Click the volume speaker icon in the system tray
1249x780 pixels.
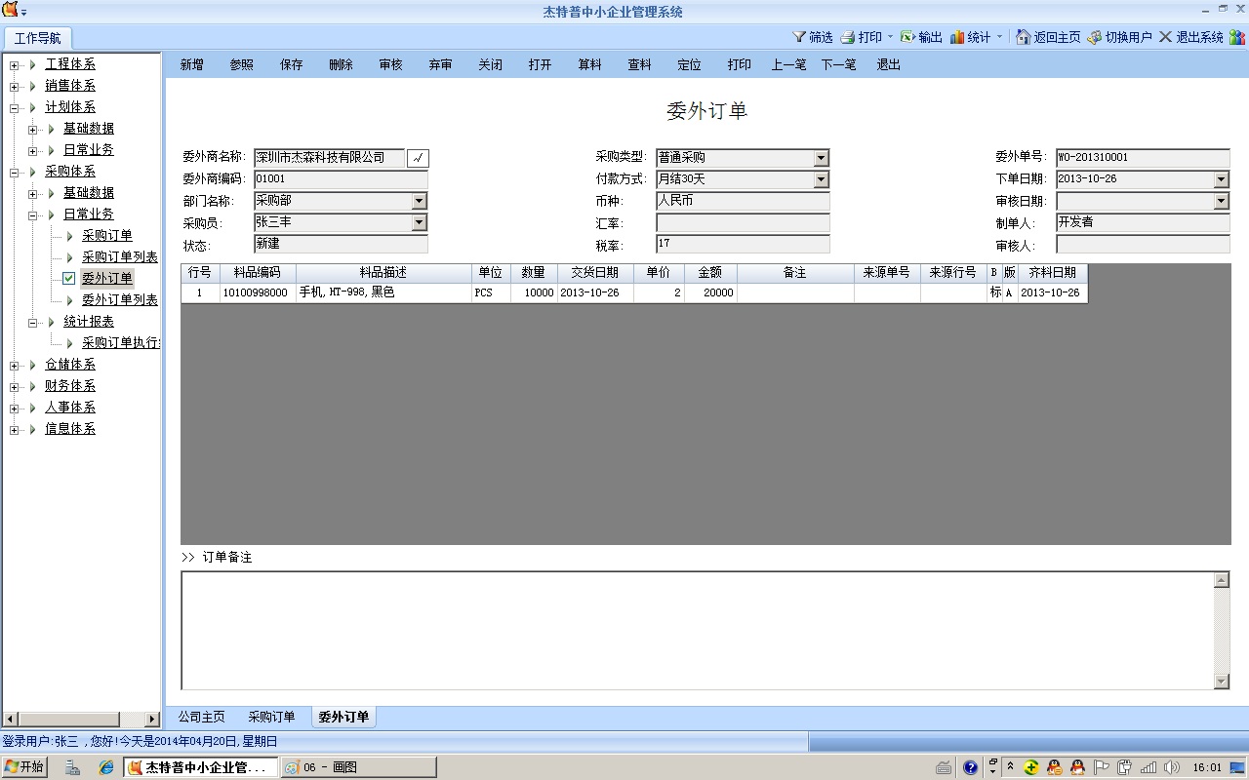[1171, 767]
